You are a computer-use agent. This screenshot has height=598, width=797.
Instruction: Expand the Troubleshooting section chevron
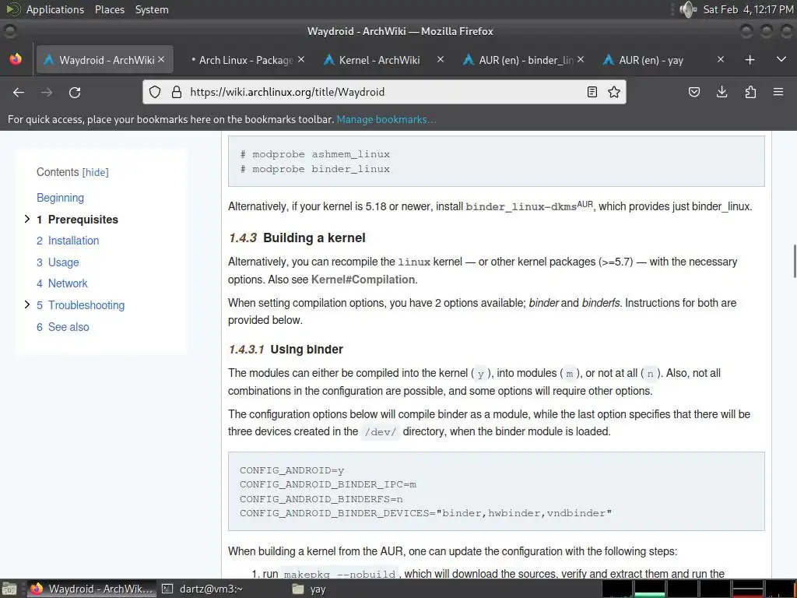pyautogui.click(x=27, y=304)
